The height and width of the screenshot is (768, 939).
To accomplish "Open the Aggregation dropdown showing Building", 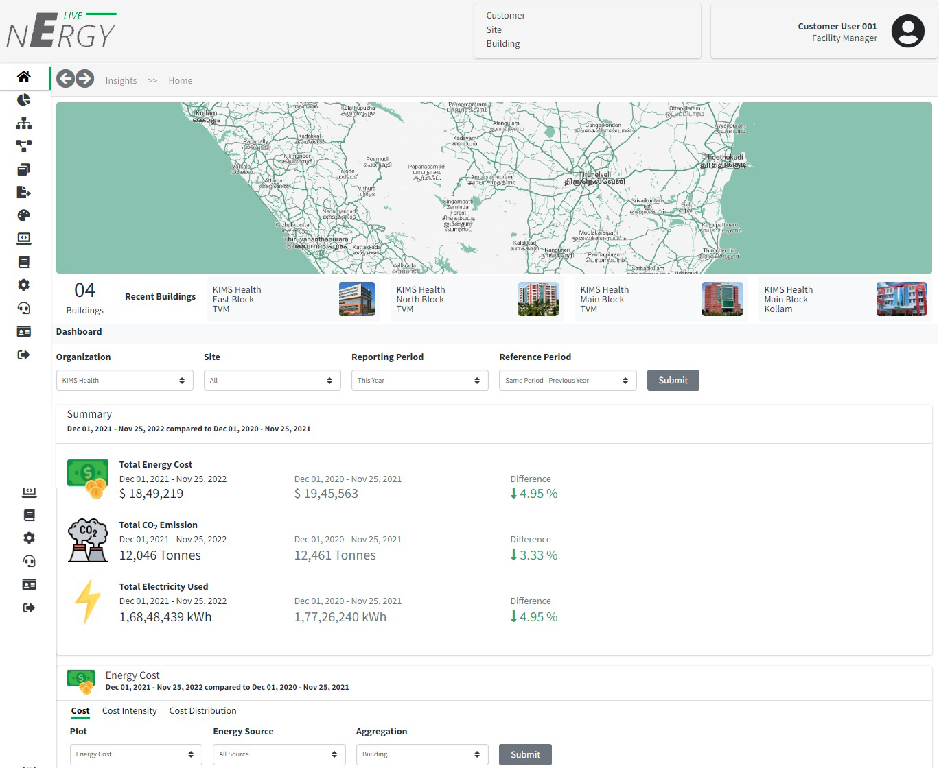I will tap(422, 754).
